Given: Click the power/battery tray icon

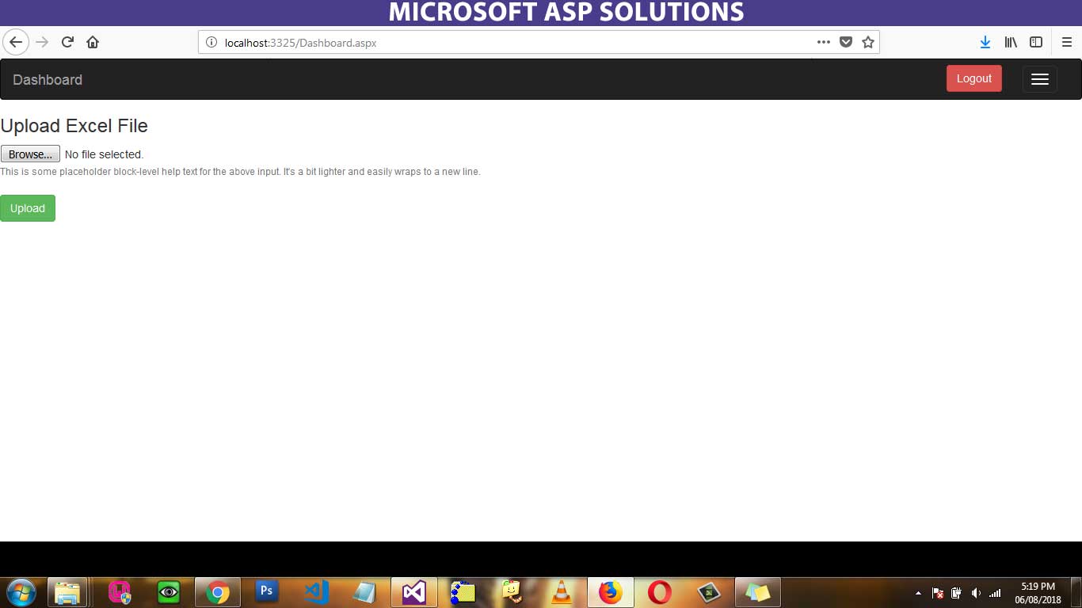Looking at the screenshot, I should [x=957, y=593].
